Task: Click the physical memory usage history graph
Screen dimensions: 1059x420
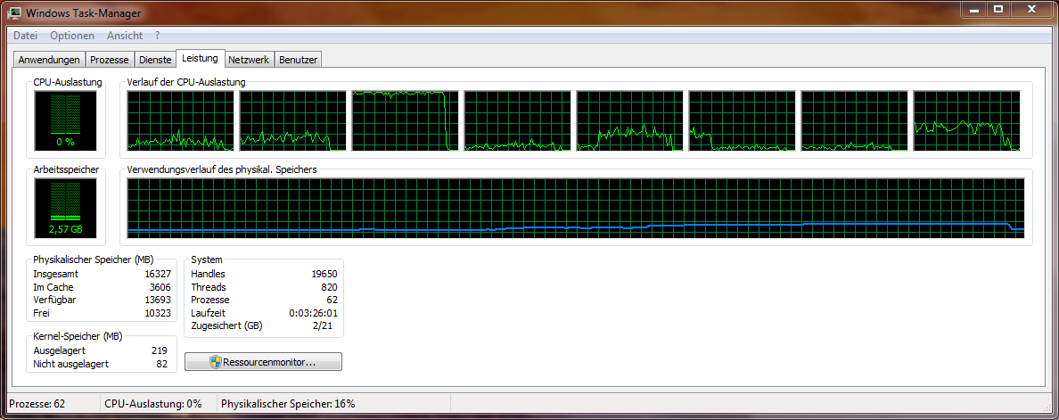Action: coord(576,209)
